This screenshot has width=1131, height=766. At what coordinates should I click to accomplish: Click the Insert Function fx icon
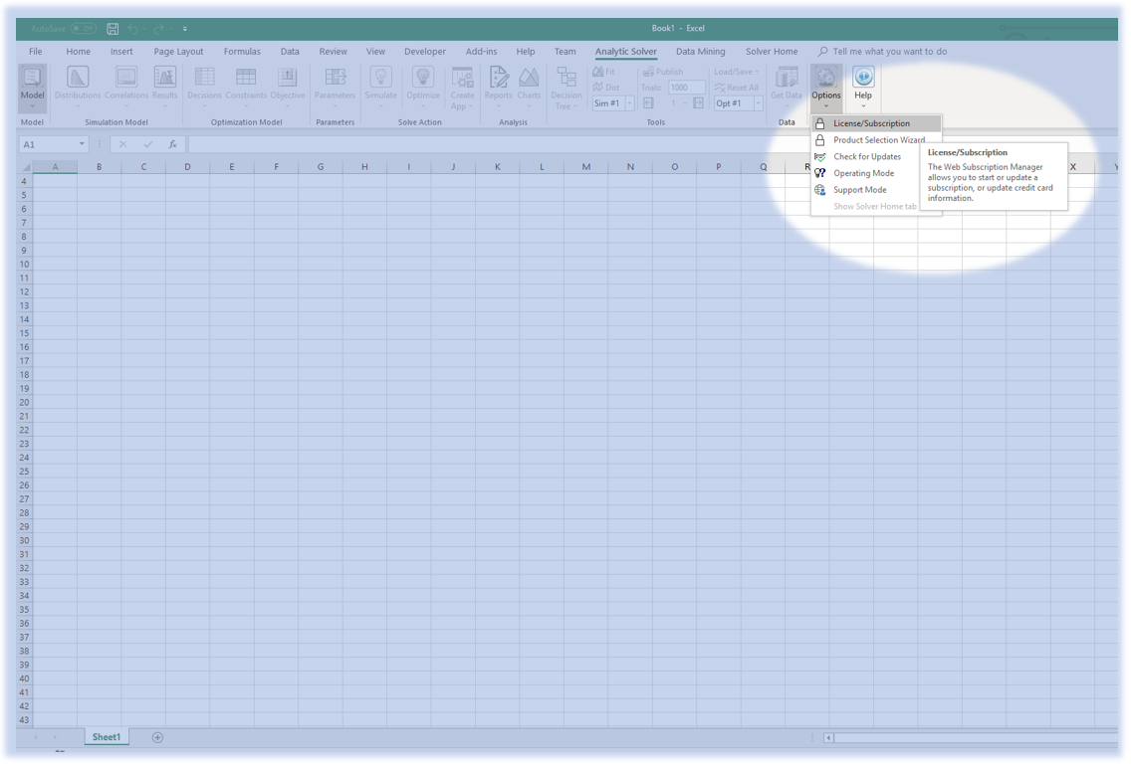172,145
